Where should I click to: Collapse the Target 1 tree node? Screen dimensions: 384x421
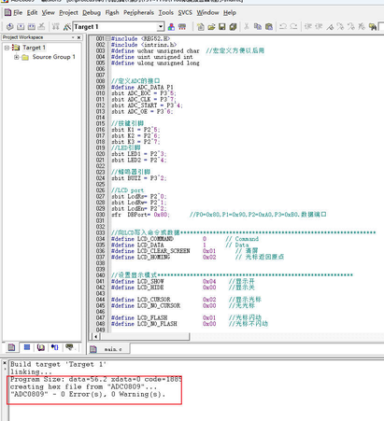[7, 48]
